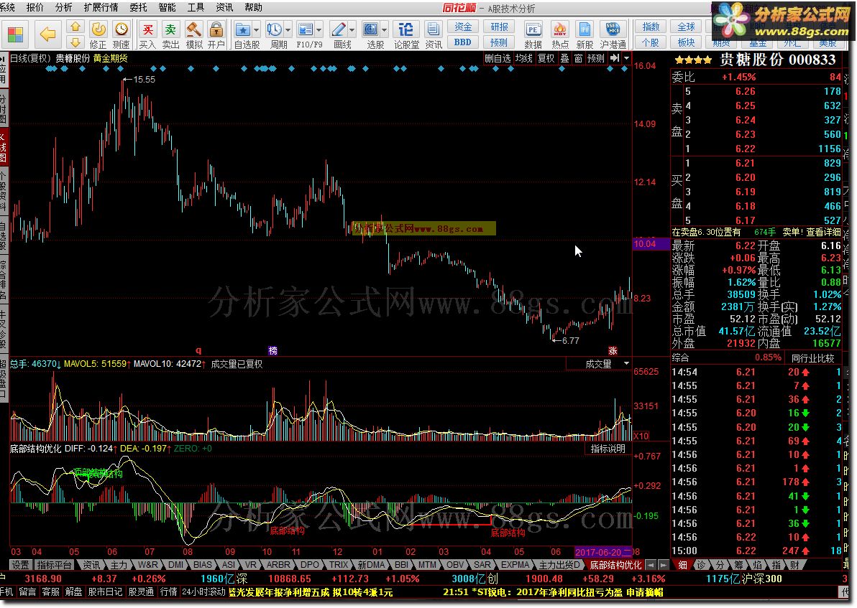Open dropdown arrow next to F10/F9 icon
857x608 pixels.
[x=319, y=29]
